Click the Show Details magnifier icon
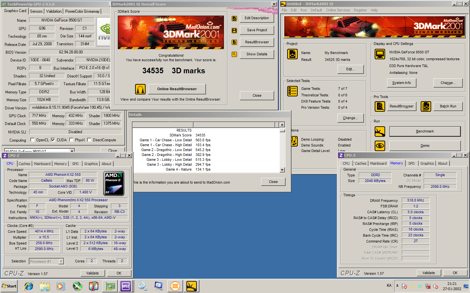 coord(234,54)
